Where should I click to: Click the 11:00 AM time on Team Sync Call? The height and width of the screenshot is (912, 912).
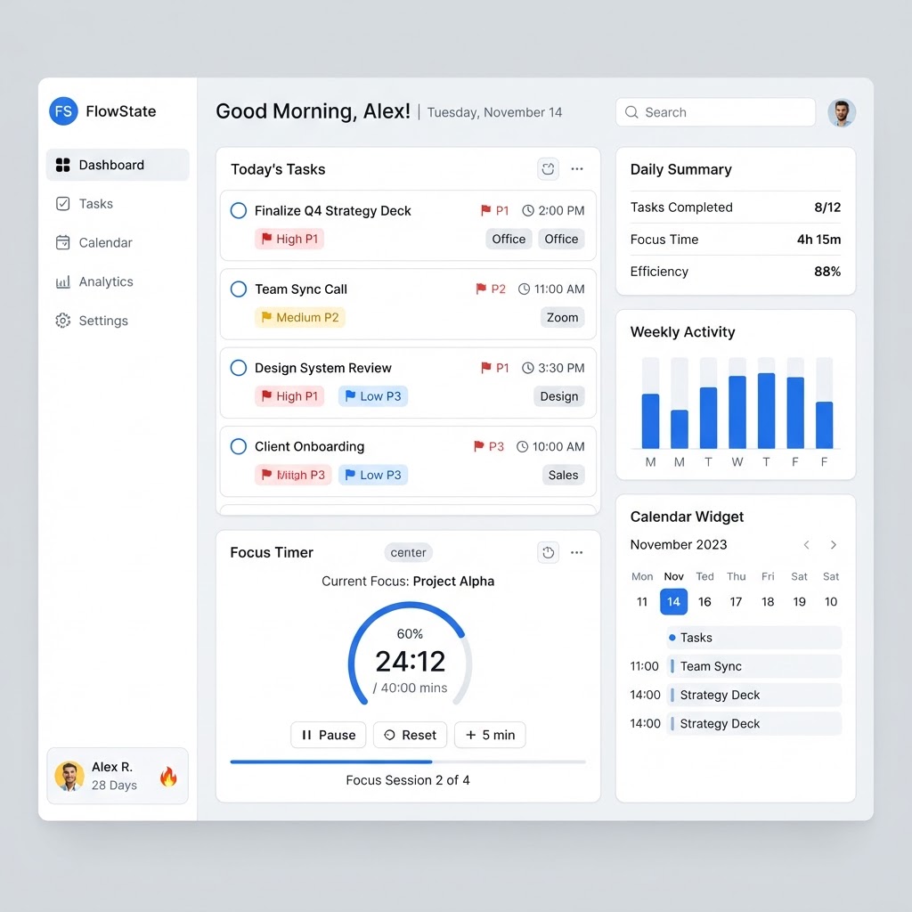[551, 289]
